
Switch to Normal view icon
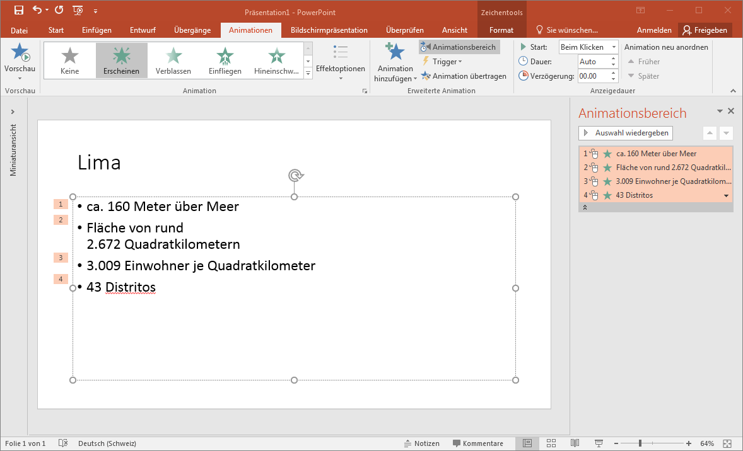527,443
